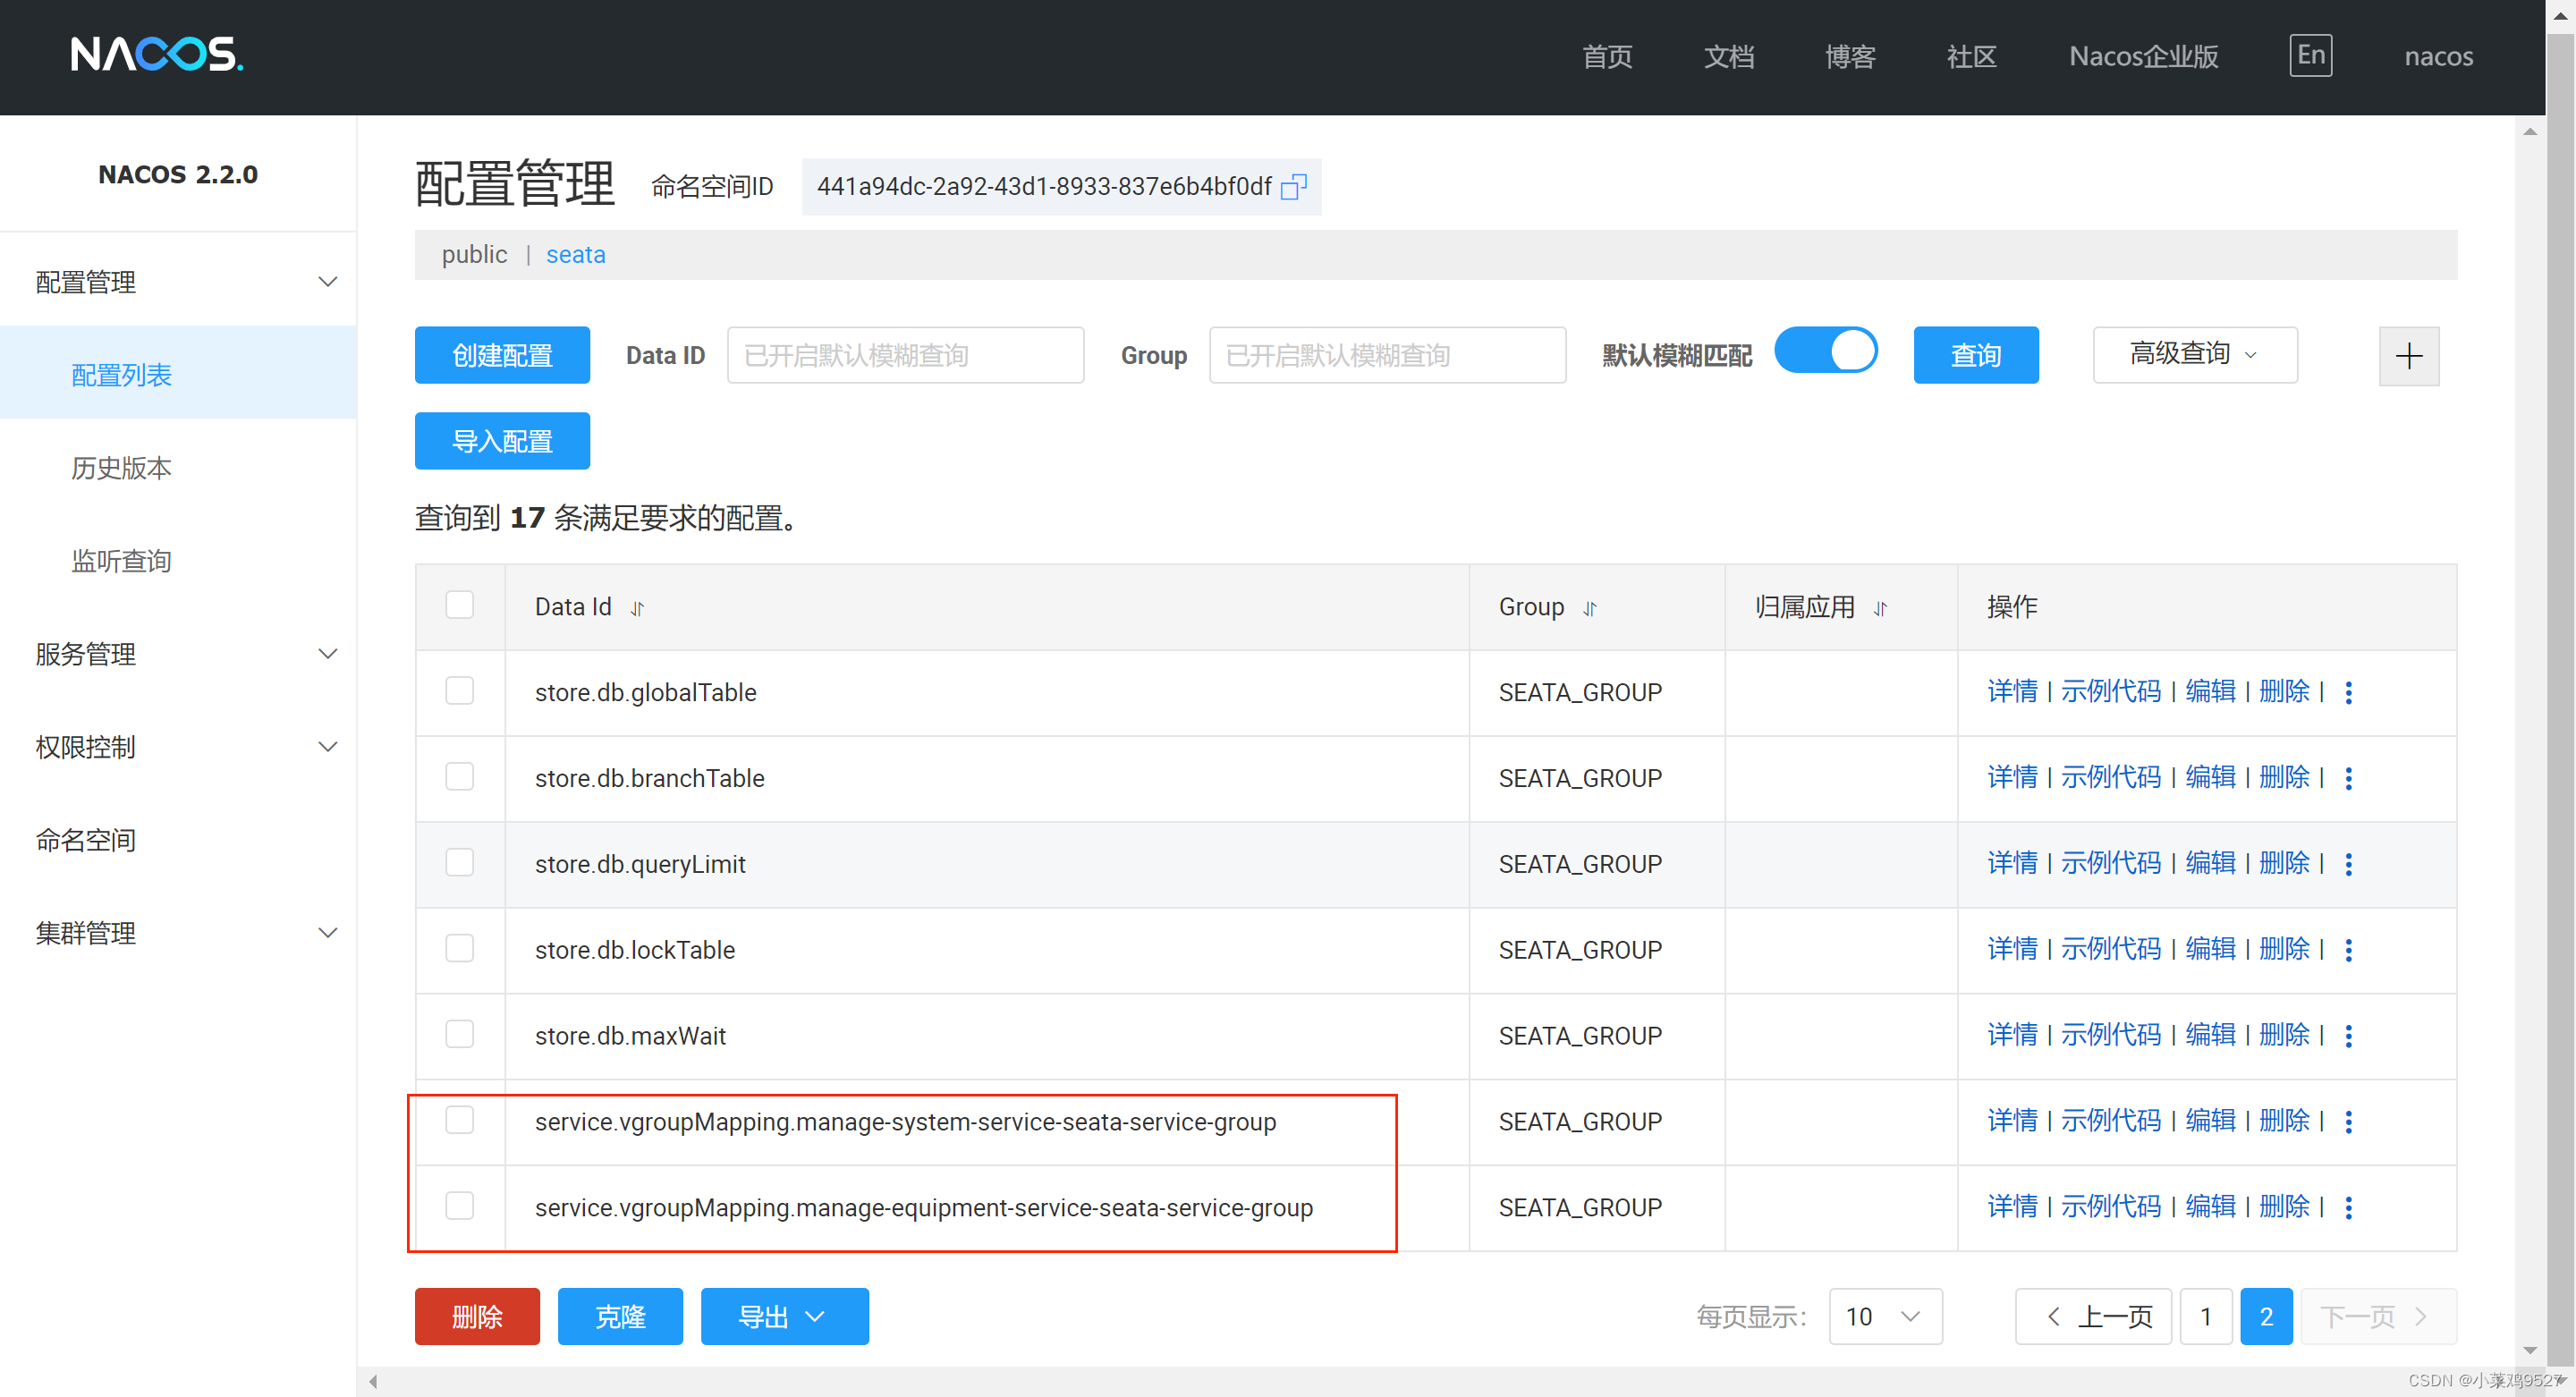The image size is (2576, 1397).
Task: Check the manage-equipment-service-seata-service-group row checkbox
Action: pos(459,1207)
